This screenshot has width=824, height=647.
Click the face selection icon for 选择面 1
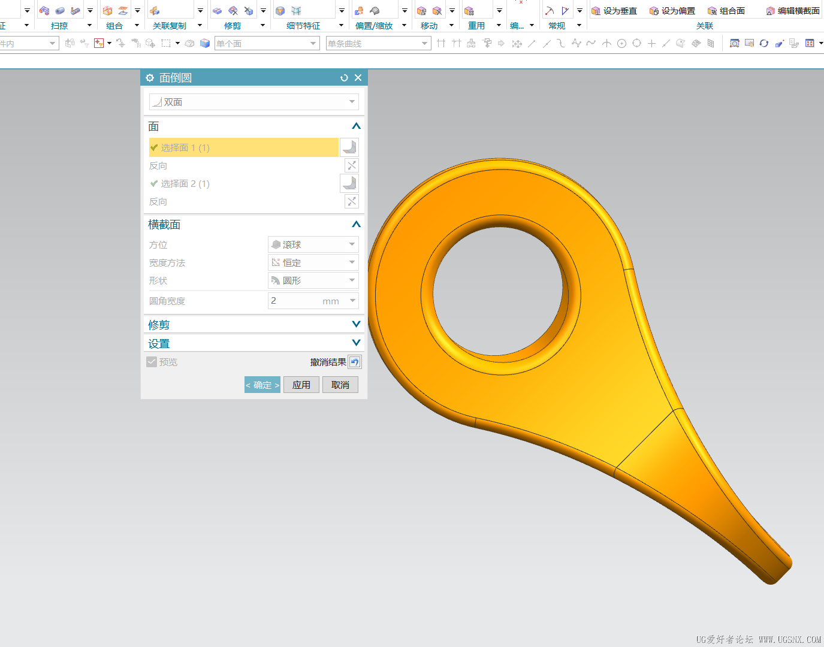(349, 147)
